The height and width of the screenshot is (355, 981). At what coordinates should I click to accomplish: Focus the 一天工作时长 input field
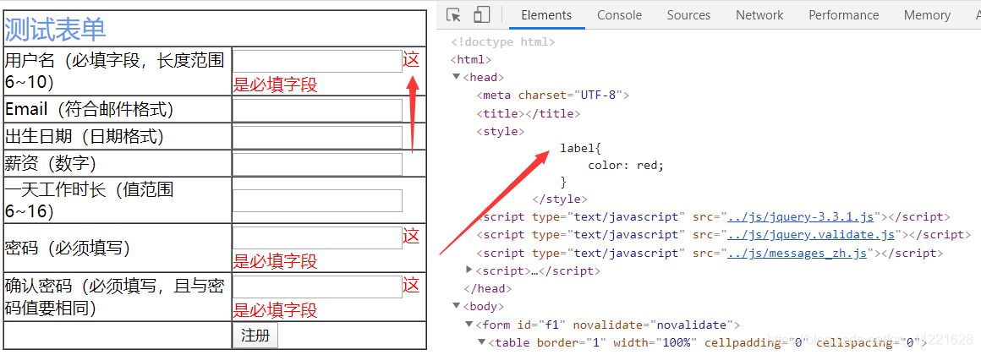click(317, 200)
